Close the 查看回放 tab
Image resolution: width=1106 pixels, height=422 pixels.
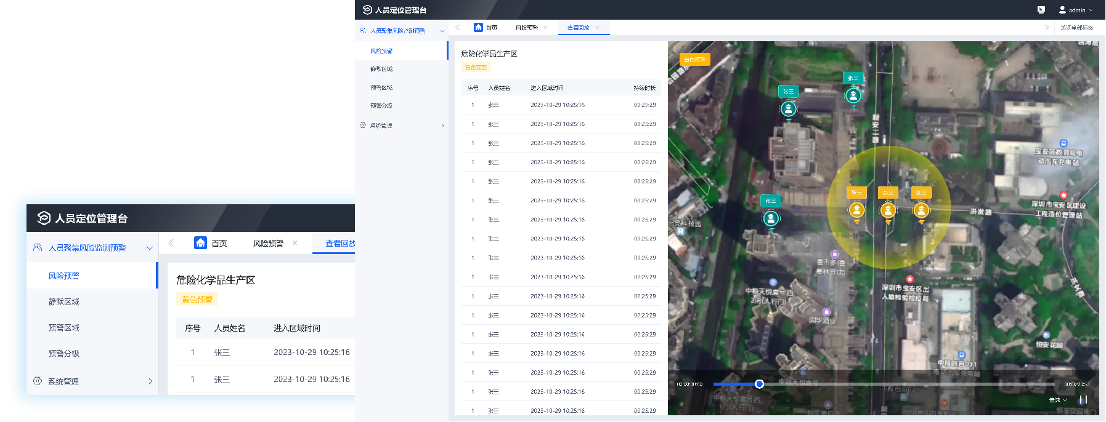597,28
